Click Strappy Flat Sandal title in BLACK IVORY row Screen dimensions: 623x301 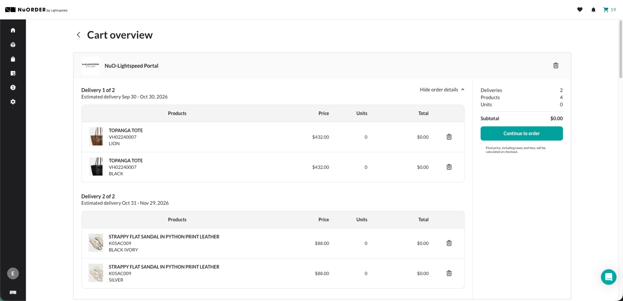(164, 237)
